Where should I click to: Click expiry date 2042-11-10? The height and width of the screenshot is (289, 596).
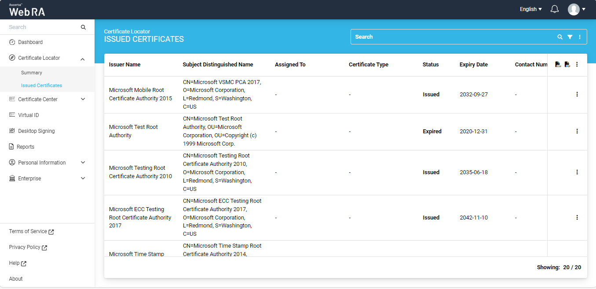474,218
